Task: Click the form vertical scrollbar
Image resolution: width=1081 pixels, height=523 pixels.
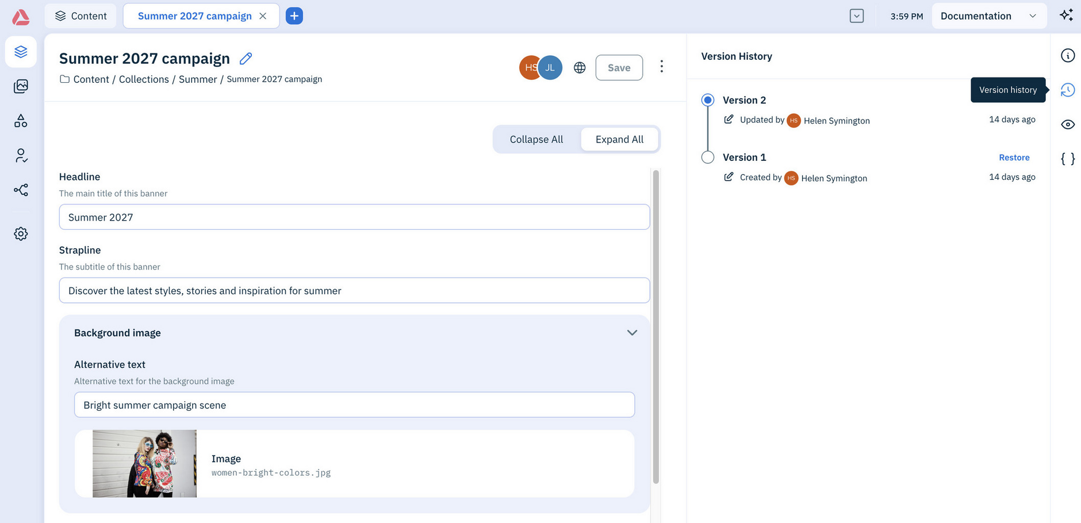Action: [656, 326]
